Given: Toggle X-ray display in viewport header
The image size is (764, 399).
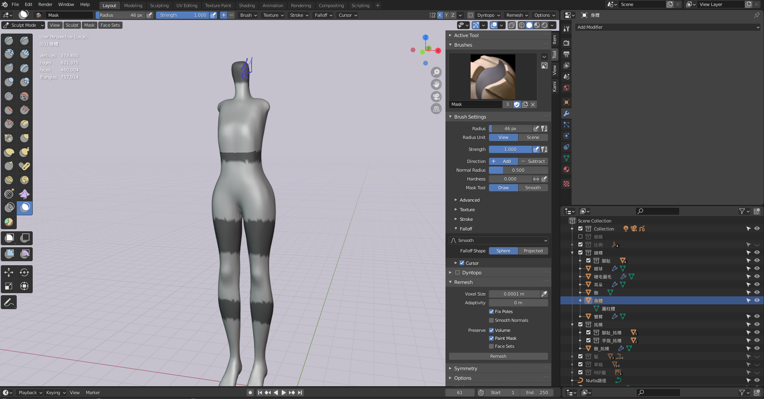Looking at the screenshot, I should point(511,25).
